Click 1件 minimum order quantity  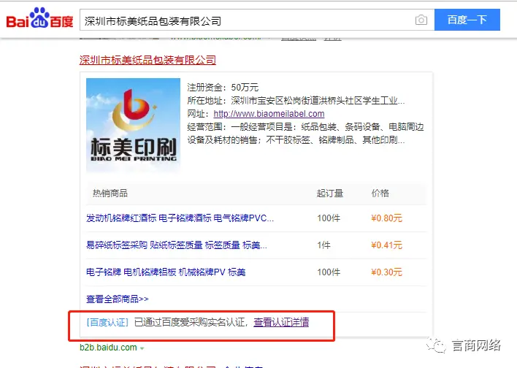323,245
